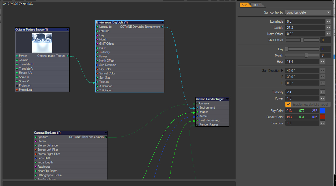
Task: Click the OCTANE ThinLens Camera output connector
Action: pyautogui.click(x=106, y=137)
